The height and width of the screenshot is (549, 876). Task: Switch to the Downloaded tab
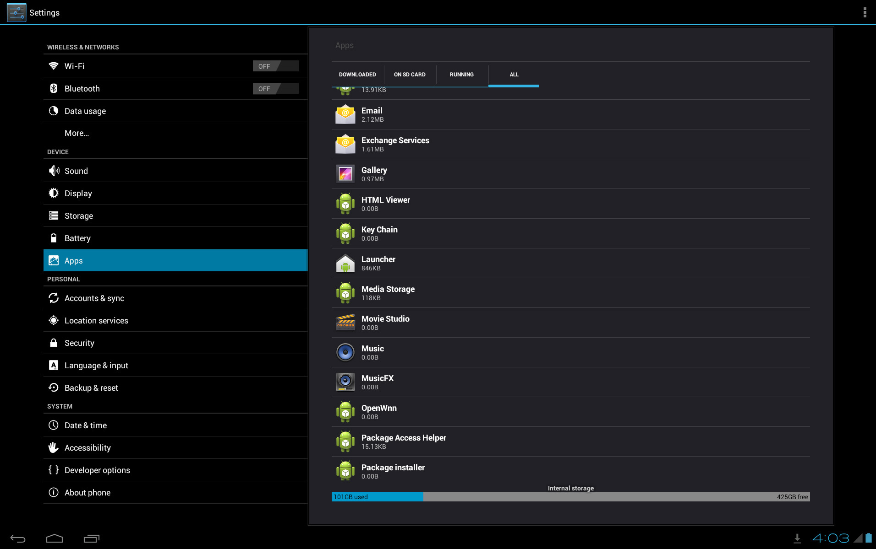(x=357, y=75)
